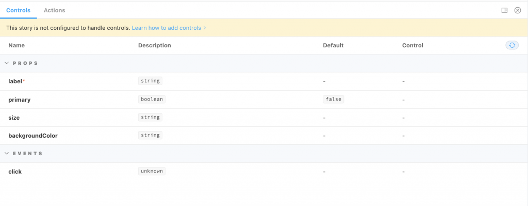Image resolution: width=528 pixels, height=206 pixels.
Task: Select the Controls tab
Action: [18, 10]
